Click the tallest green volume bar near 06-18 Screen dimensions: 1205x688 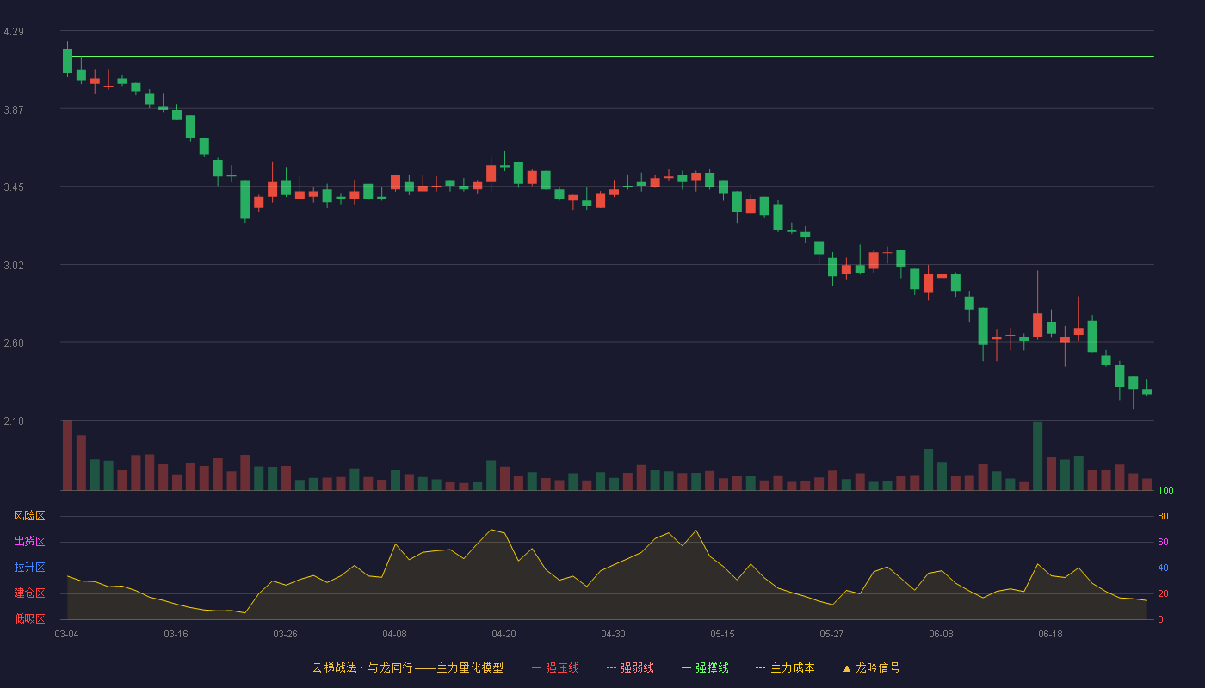1037,456
